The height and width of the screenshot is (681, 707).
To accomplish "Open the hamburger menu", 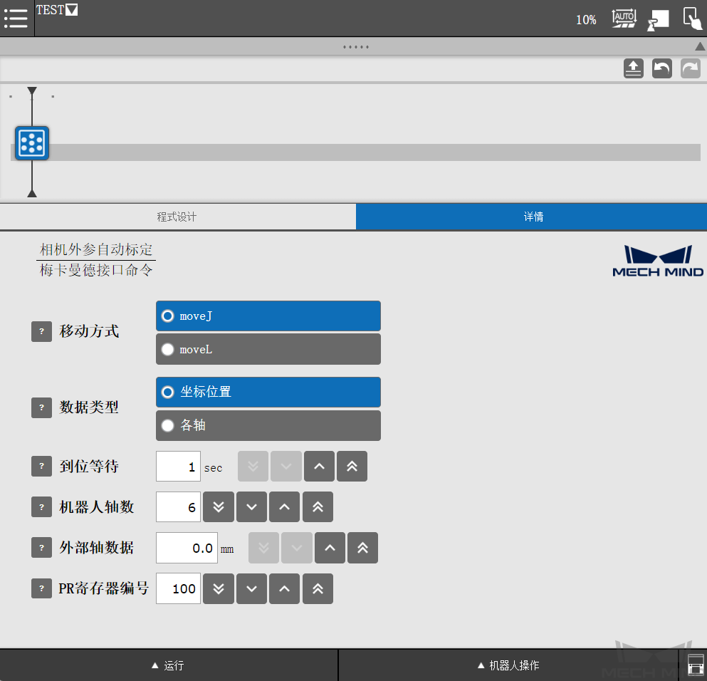I will (16, 19).
